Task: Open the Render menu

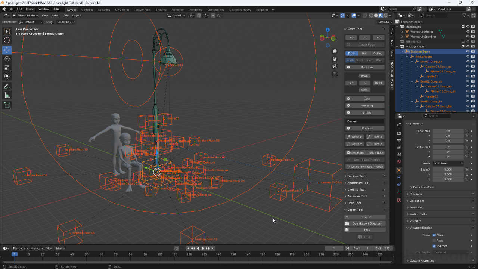Action: pyautogui.click(x=30, y=9)
